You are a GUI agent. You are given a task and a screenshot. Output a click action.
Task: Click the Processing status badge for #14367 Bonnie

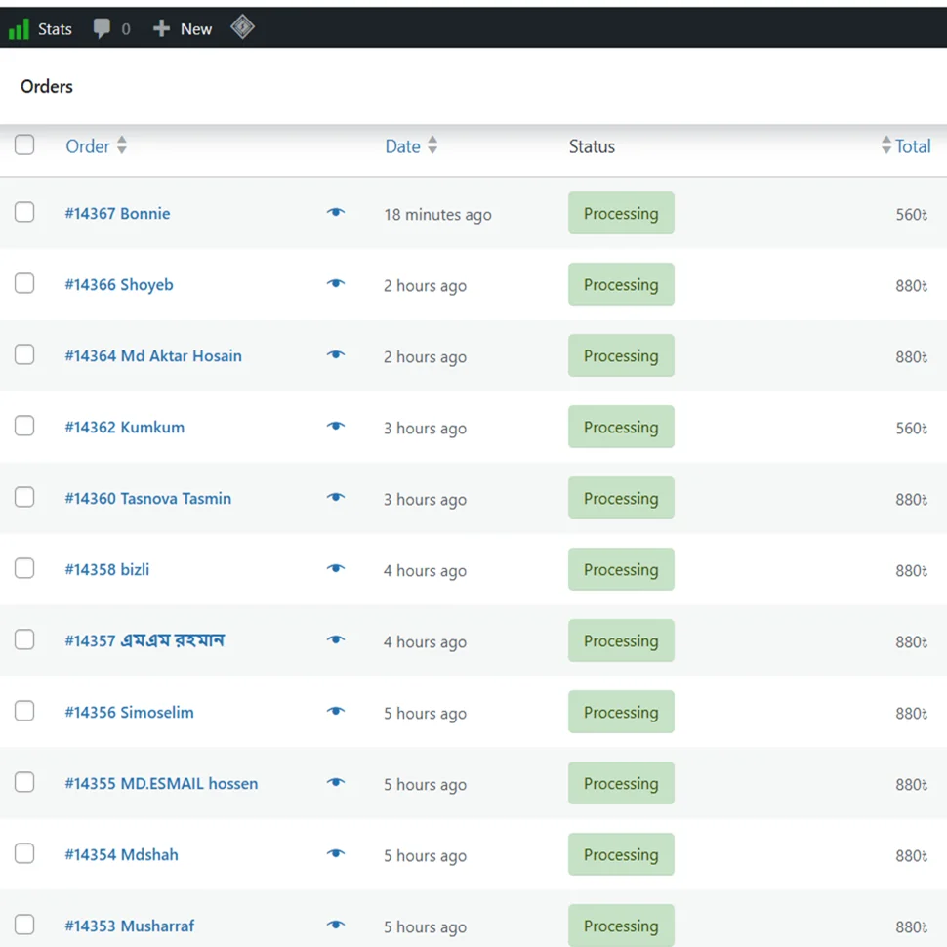(621, 213)
